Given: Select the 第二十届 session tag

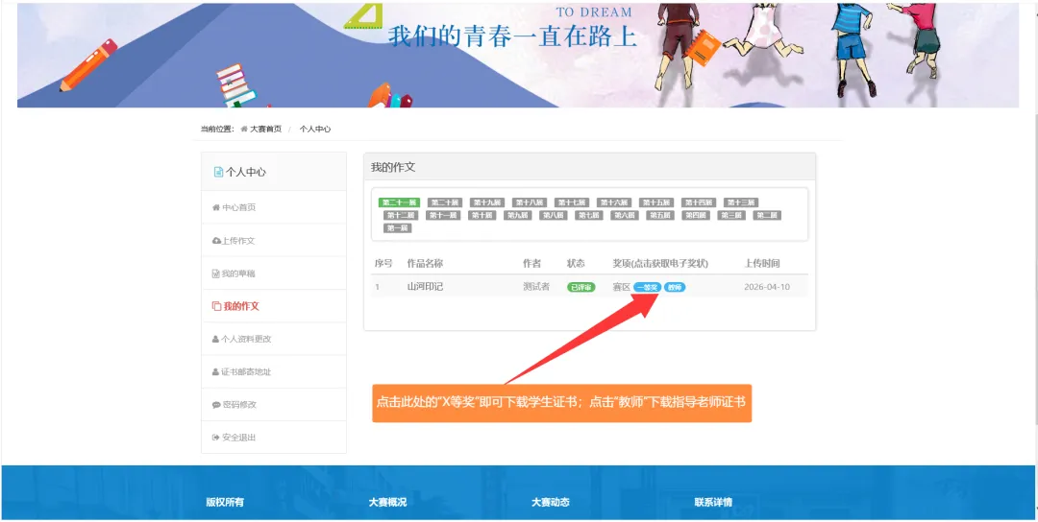Looking at the screenshot, I should (x=444, y=202).
